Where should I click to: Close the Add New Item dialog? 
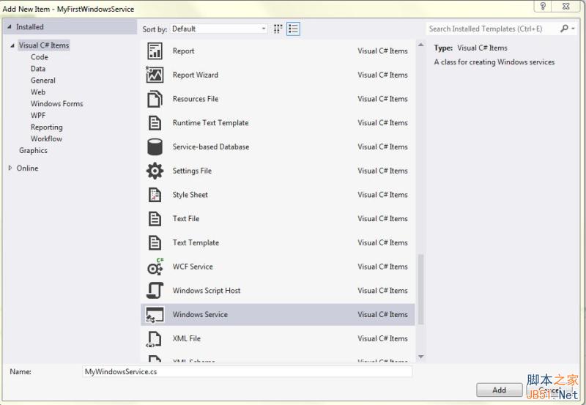(566, 7)
